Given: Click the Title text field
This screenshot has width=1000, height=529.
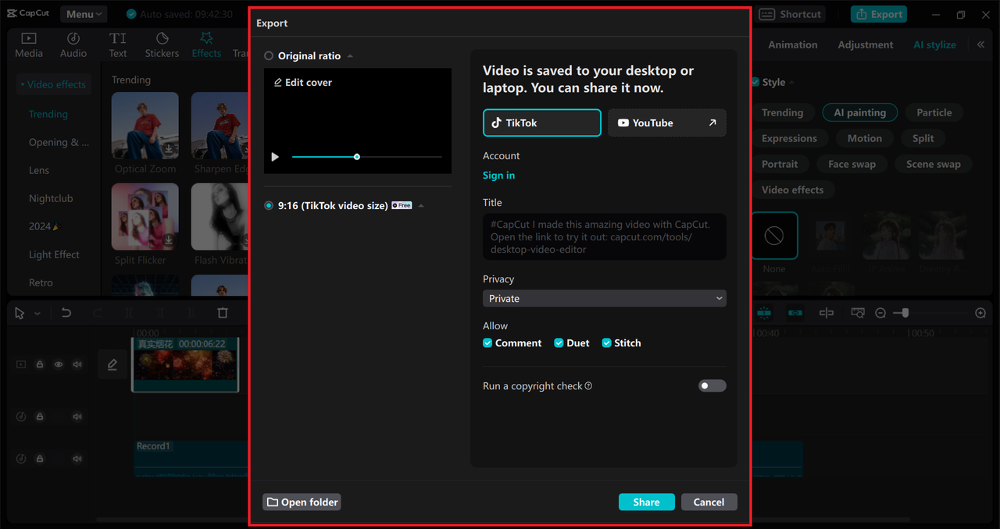Looking at the screenshot, I should [x=605, y=236].
